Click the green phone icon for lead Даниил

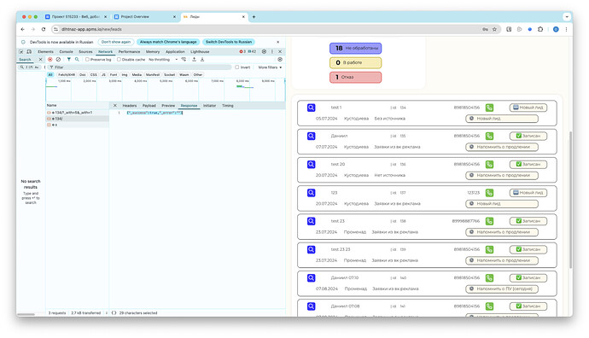tap(489, 136)
